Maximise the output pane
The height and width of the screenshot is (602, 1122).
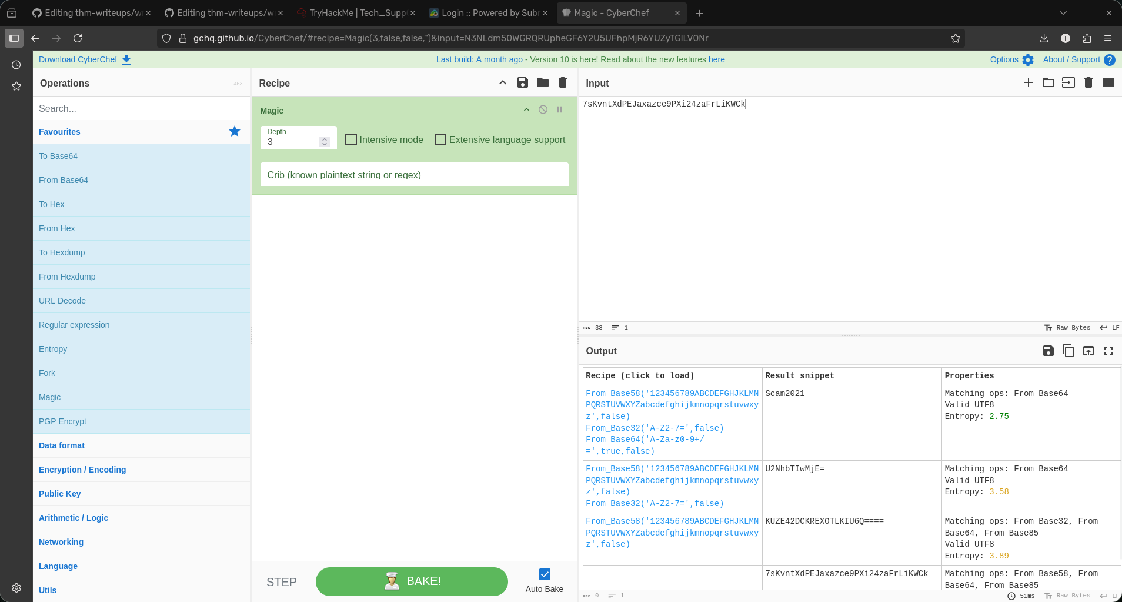(x=1108, y=351)
